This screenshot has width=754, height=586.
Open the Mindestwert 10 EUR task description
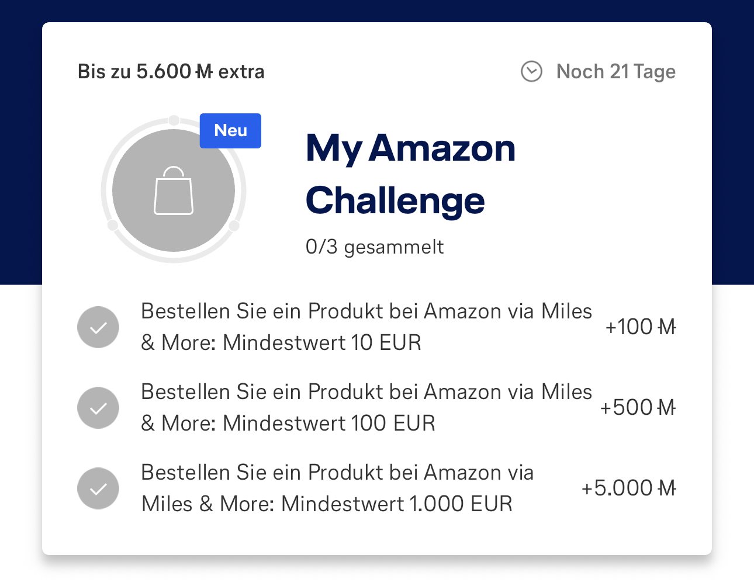pyautogui.click(x=366, y=327)
